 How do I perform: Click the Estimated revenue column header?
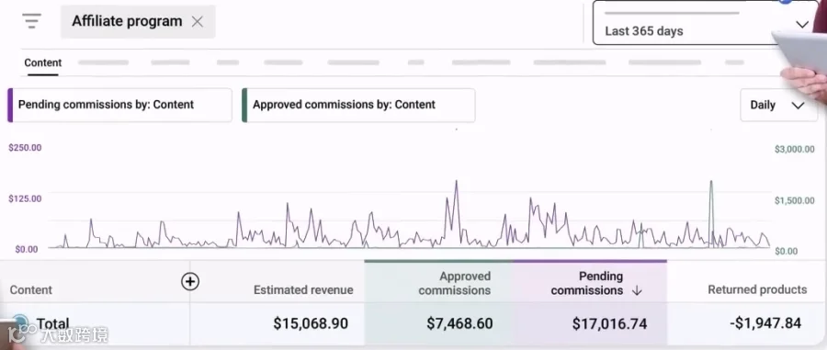click(x=303, y=290)
